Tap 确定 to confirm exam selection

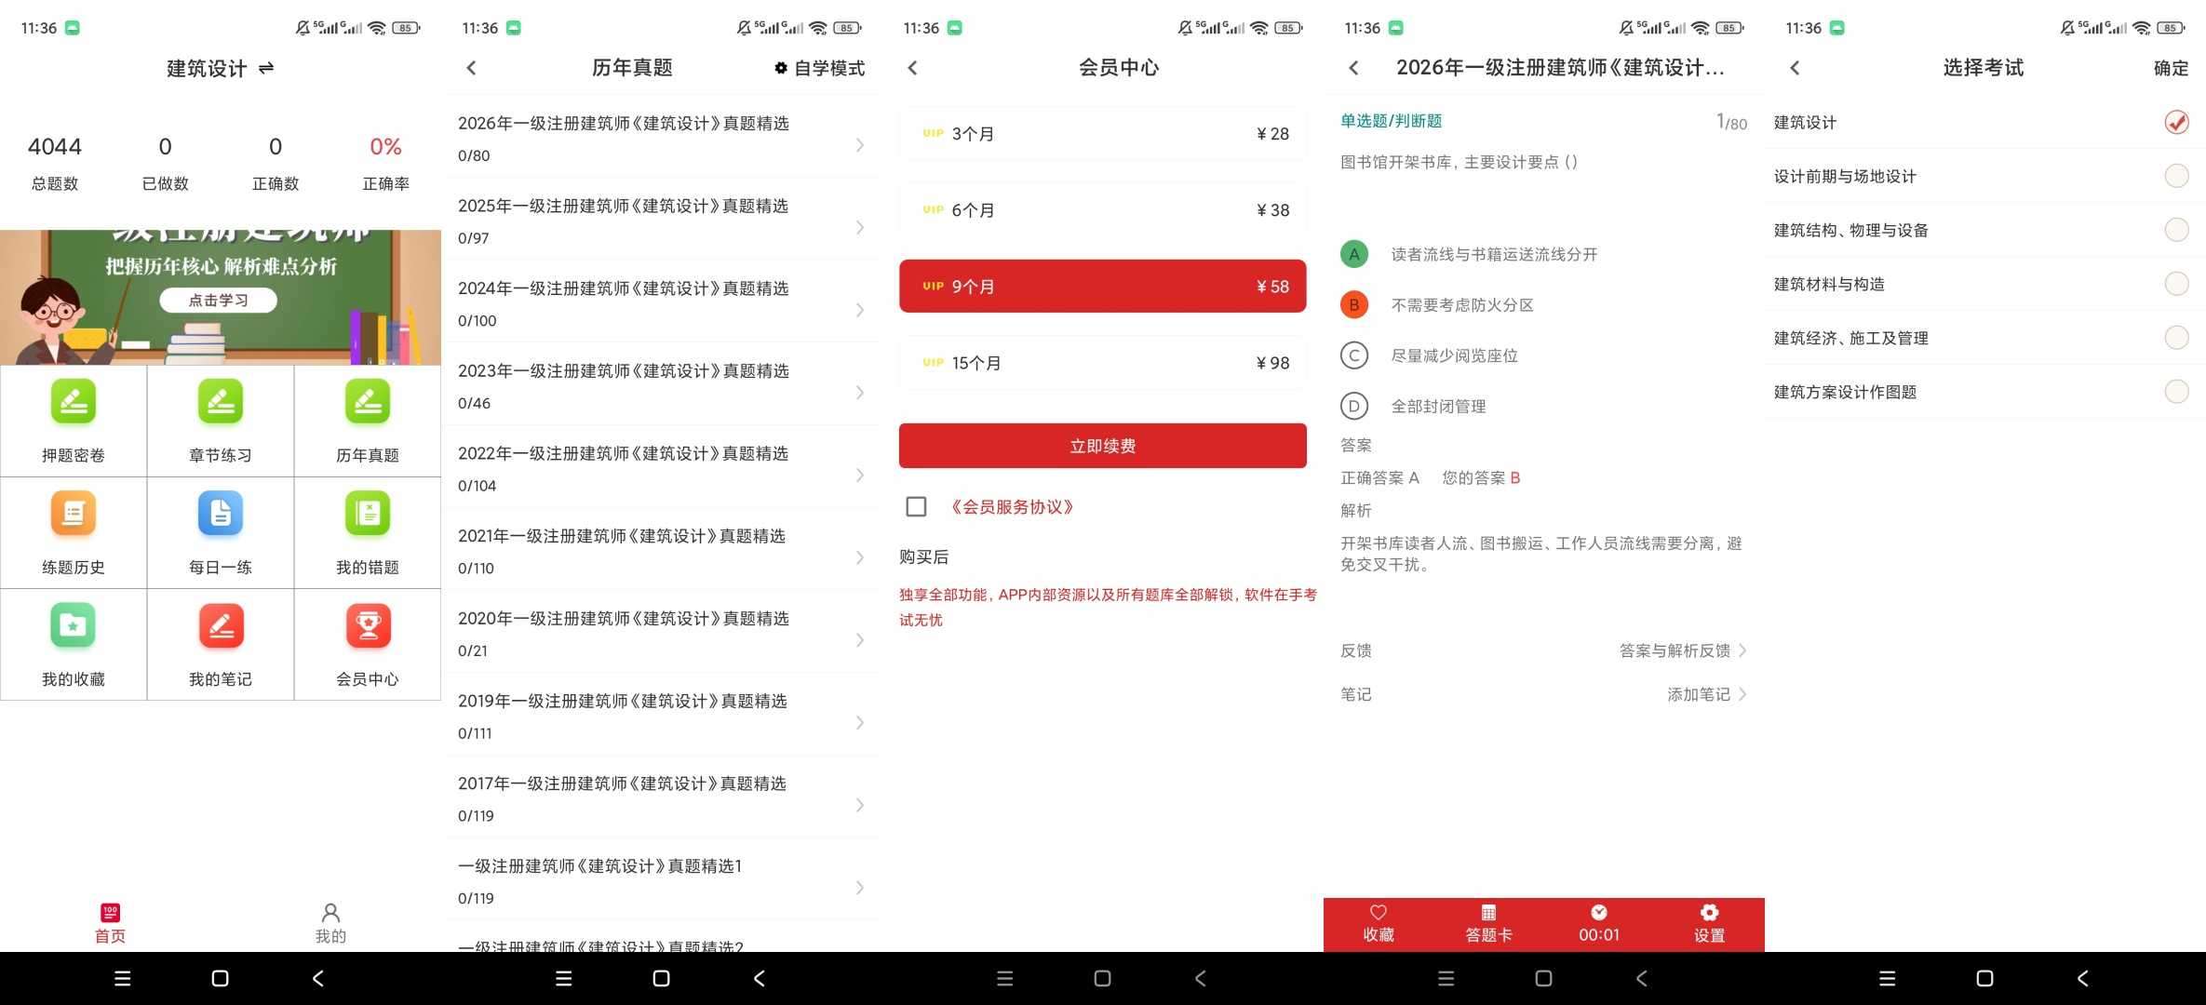coord(2171,68)
